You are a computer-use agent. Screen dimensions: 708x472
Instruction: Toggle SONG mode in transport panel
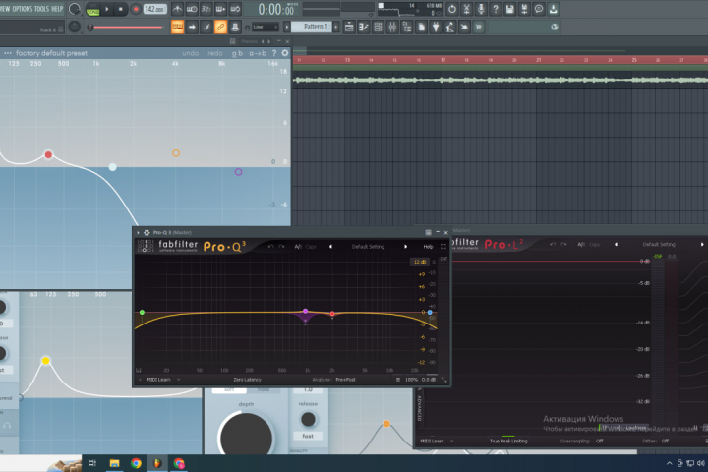point(92,9)
